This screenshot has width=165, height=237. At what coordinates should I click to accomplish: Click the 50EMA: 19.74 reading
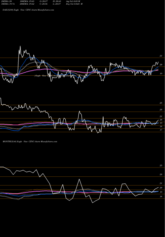[x=7, y=4]
